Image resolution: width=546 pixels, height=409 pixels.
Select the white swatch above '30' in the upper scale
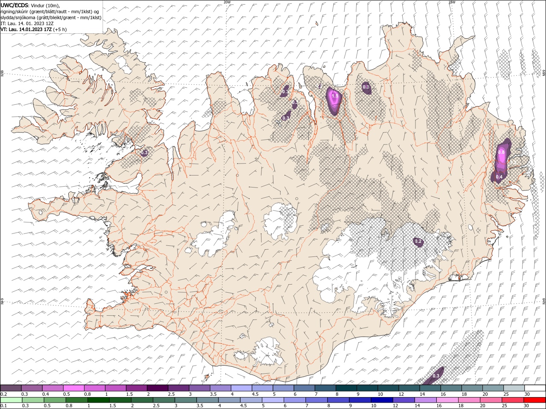pyautogui.click(x=535, y=388)
